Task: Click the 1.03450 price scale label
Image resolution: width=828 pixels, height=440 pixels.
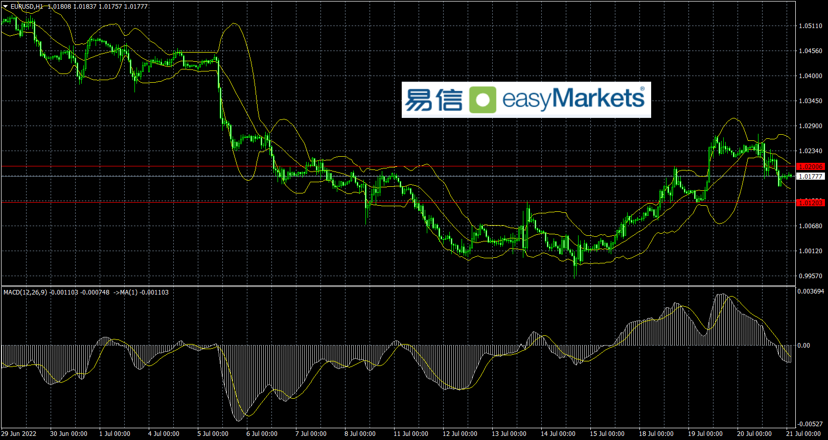Action: click(x=811, y=101)
